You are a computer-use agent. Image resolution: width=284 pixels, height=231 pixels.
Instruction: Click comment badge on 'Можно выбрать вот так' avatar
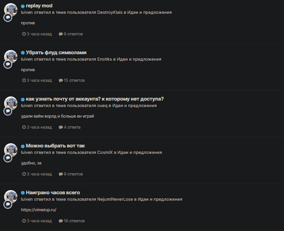point(8,158)
